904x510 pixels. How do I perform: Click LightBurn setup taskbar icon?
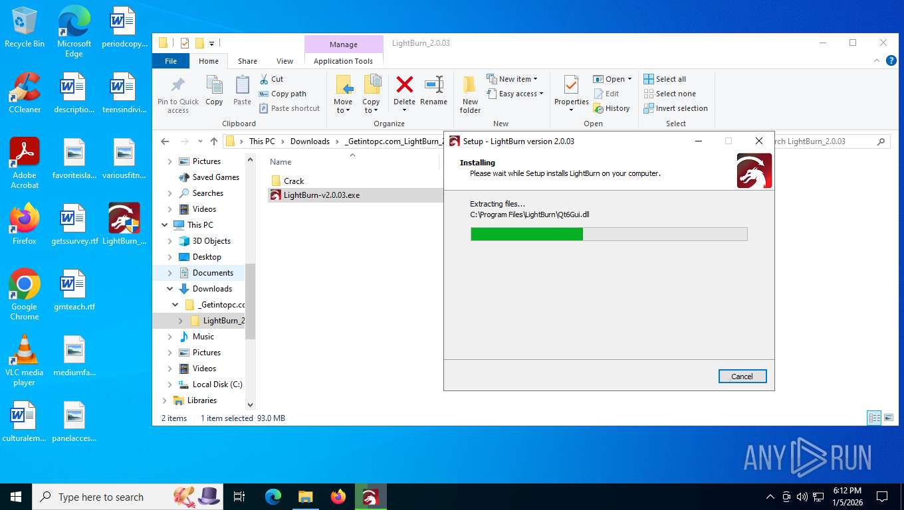click(371, 497)
